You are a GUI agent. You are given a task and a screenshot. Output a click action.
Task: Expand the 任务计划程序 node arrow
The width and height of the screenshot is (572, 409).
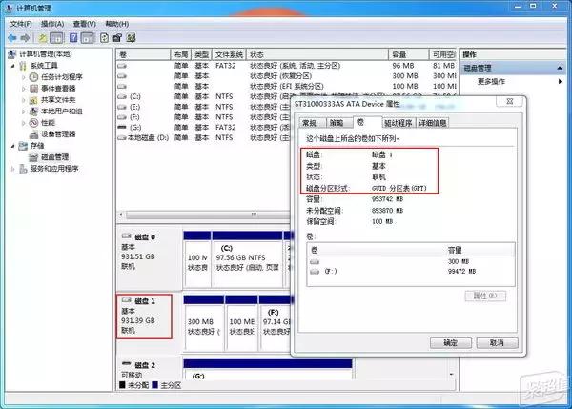click(x=24, y=77)
